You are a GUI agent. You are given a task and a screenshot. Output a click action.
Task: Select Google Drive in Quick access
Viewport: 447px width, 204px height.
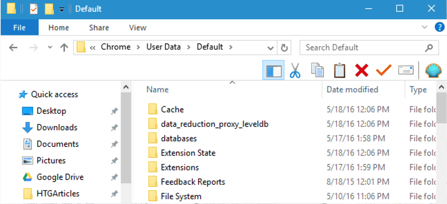(60, 177)
